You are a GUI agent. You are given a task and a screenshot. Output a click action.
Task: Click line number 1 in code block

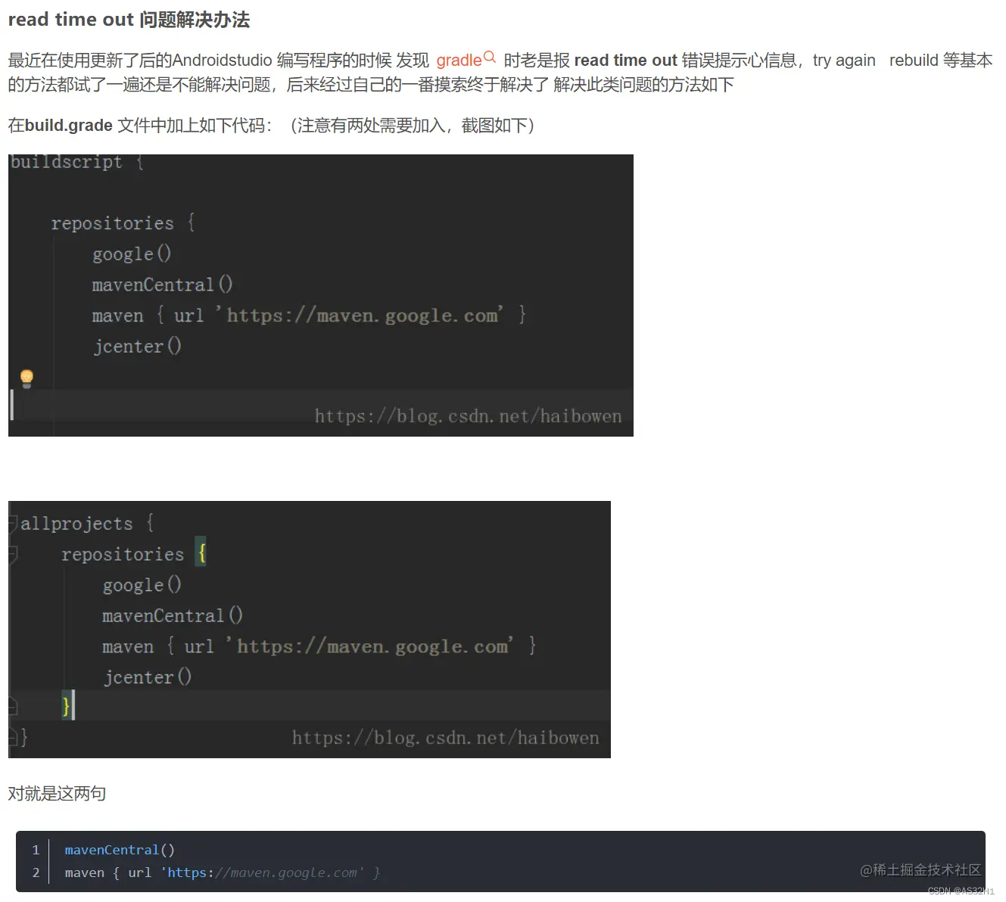click(x=36, y=850)
